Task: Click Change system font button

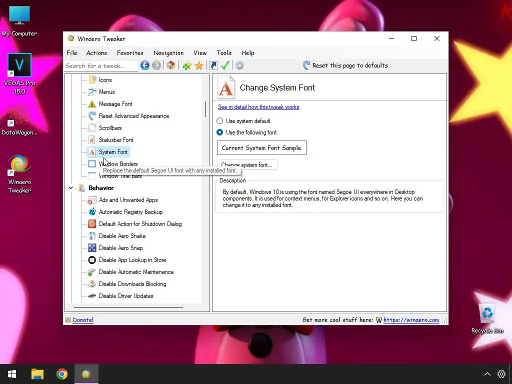Action: (x=247, y=165)
